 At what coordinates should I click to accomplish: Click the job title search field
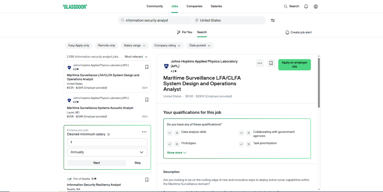click(155, 20)
